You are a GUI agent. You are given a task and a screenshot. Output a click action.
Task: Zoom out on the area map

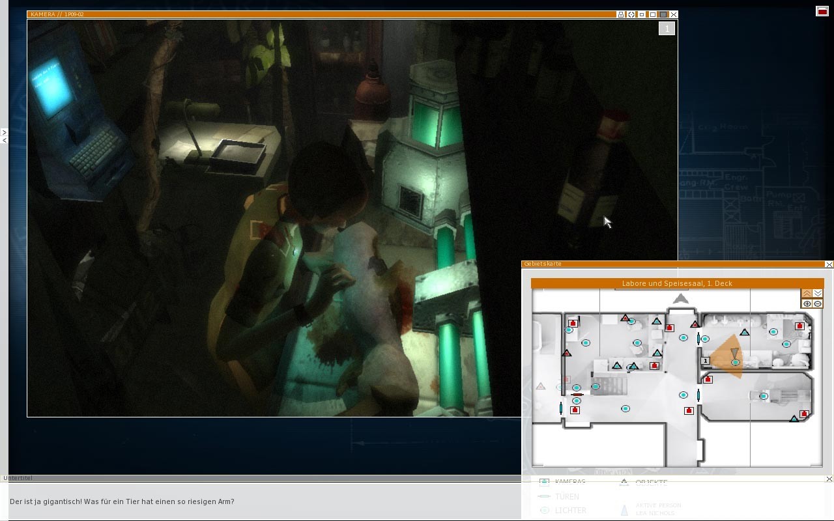(x=818, y=304)
